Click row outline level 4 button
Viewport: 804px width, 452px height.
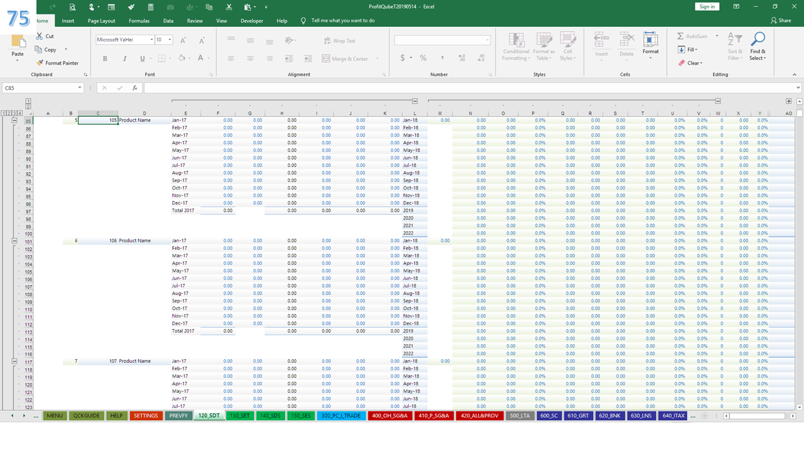click(21, 113)
